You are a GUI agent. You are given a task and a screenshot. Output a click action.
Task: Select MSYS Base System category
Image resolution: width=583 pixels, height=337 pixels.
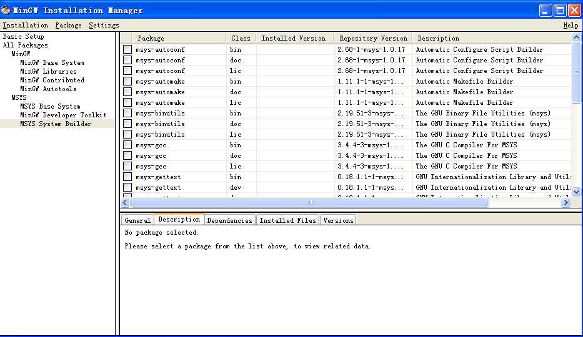50,106
